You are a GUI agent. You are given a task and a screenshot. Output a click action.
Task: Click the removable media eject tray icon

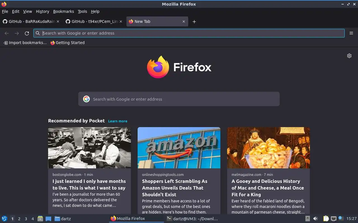tap(307, 219)
